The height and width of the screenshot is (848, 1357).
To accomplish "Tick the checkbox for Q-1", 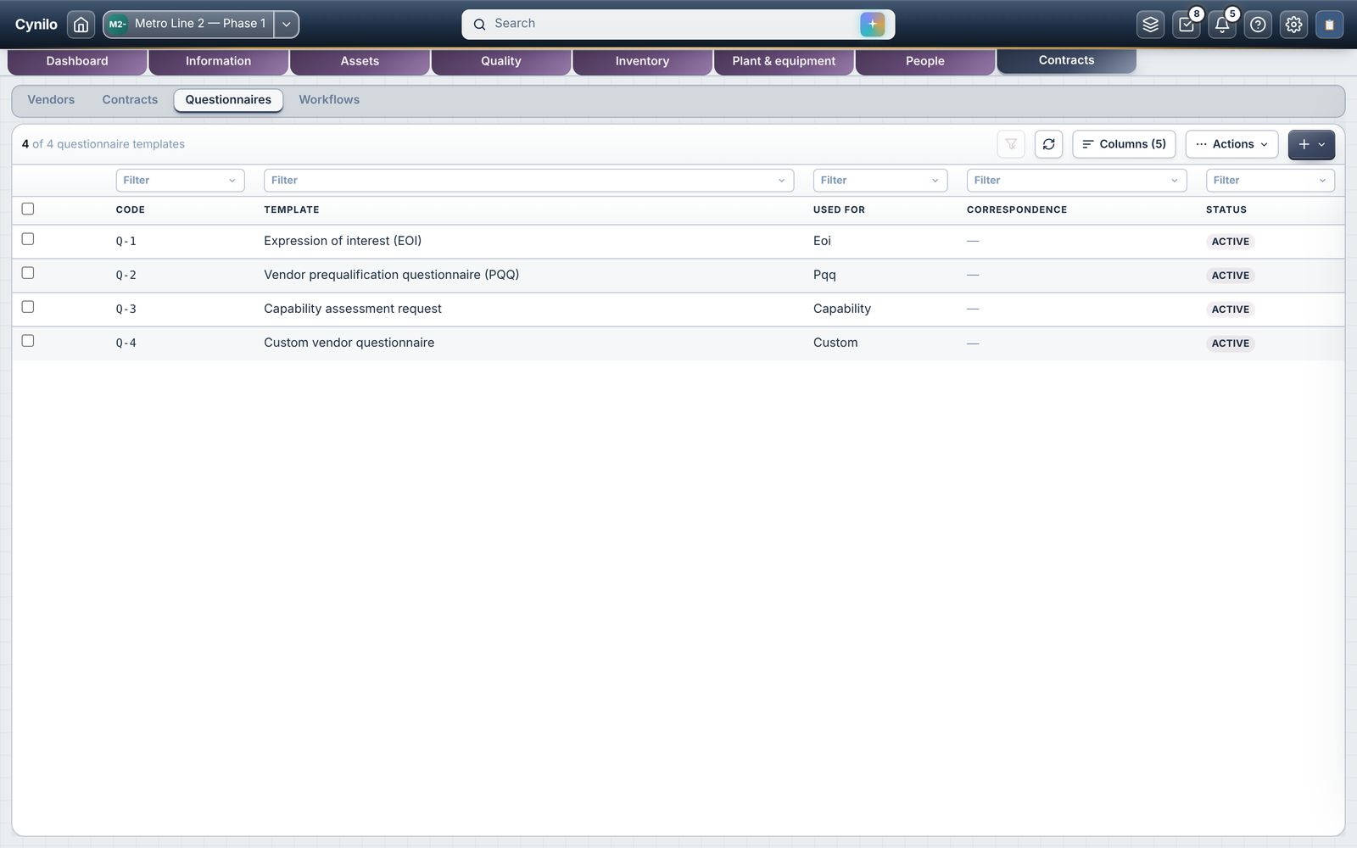I will click(x=28, y=239).
